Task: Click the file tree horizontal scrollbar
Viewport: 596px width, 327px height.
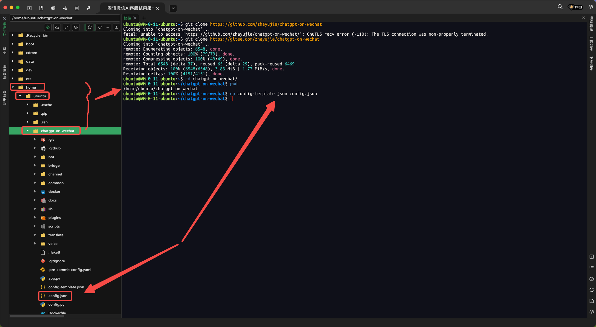Action: click(37, 316)
